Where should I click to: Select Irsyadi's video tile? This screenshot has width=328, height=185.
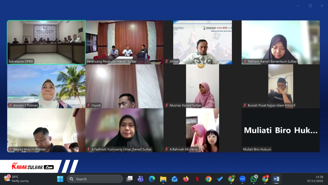(x=124, y=86)
